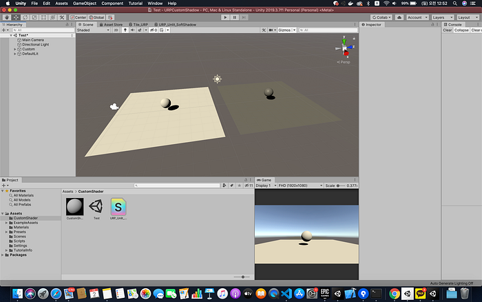482x302 pixels.
Task: Open Project search by type filter
Action: pos(224,185)
